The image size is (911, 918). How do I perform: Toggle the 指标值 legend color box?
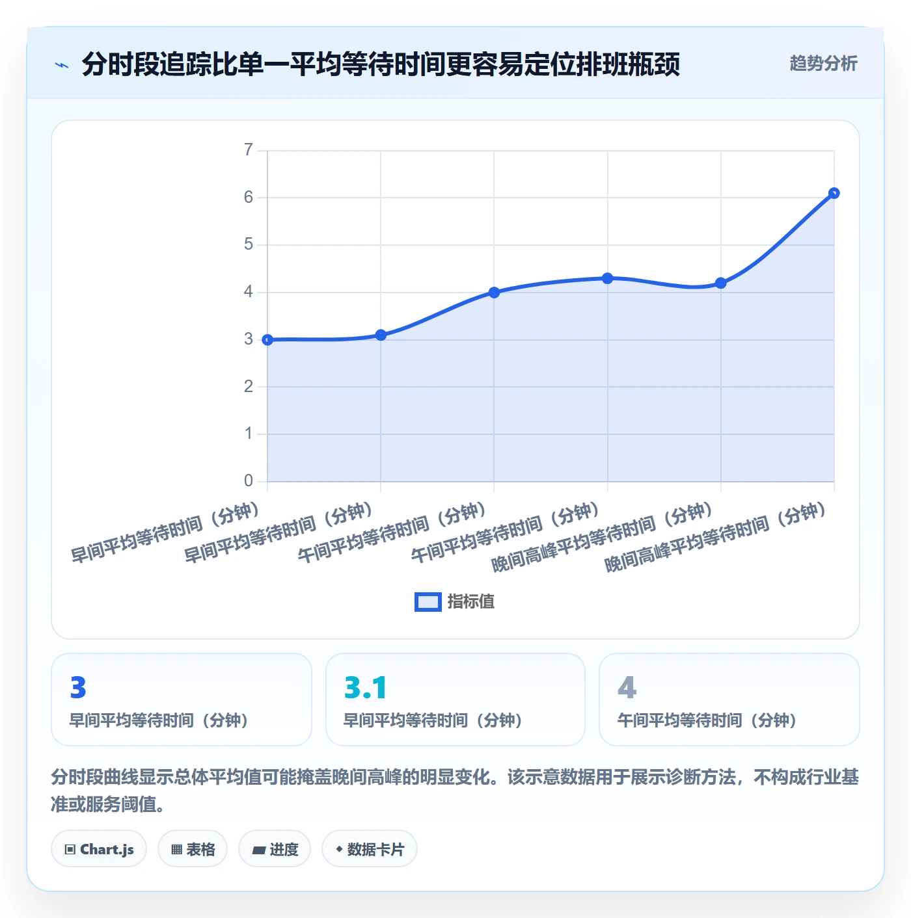[428, 602]
